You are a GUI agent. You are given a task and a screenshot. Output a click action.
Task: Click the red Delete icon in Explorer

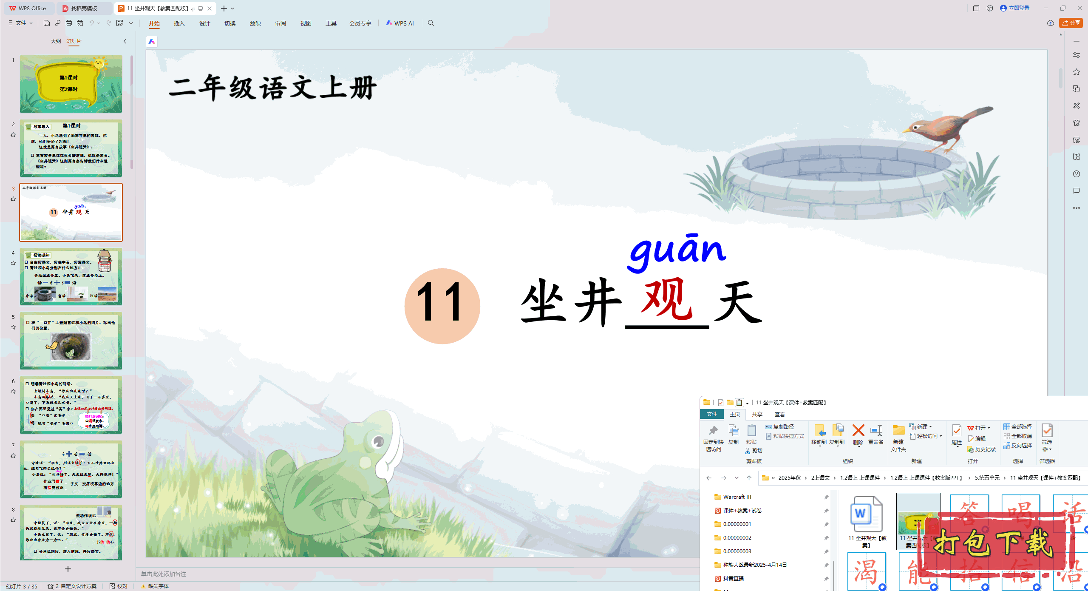[858, 431]
